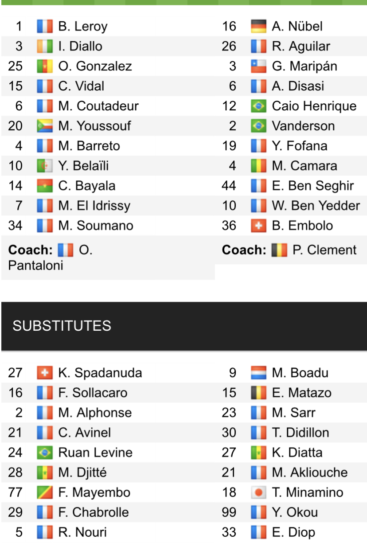
Task: Open B. Leroy's player page
Action: (83, 27)
